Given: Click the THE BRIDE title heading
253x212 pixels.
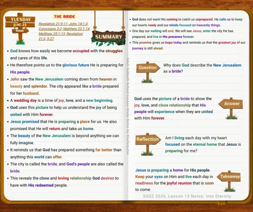Looking at the screenshot, I should 65,16.
